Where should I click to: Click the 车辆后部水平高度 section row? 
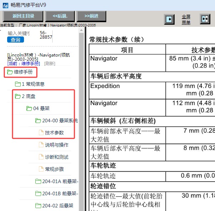click(x=152, y=77)
